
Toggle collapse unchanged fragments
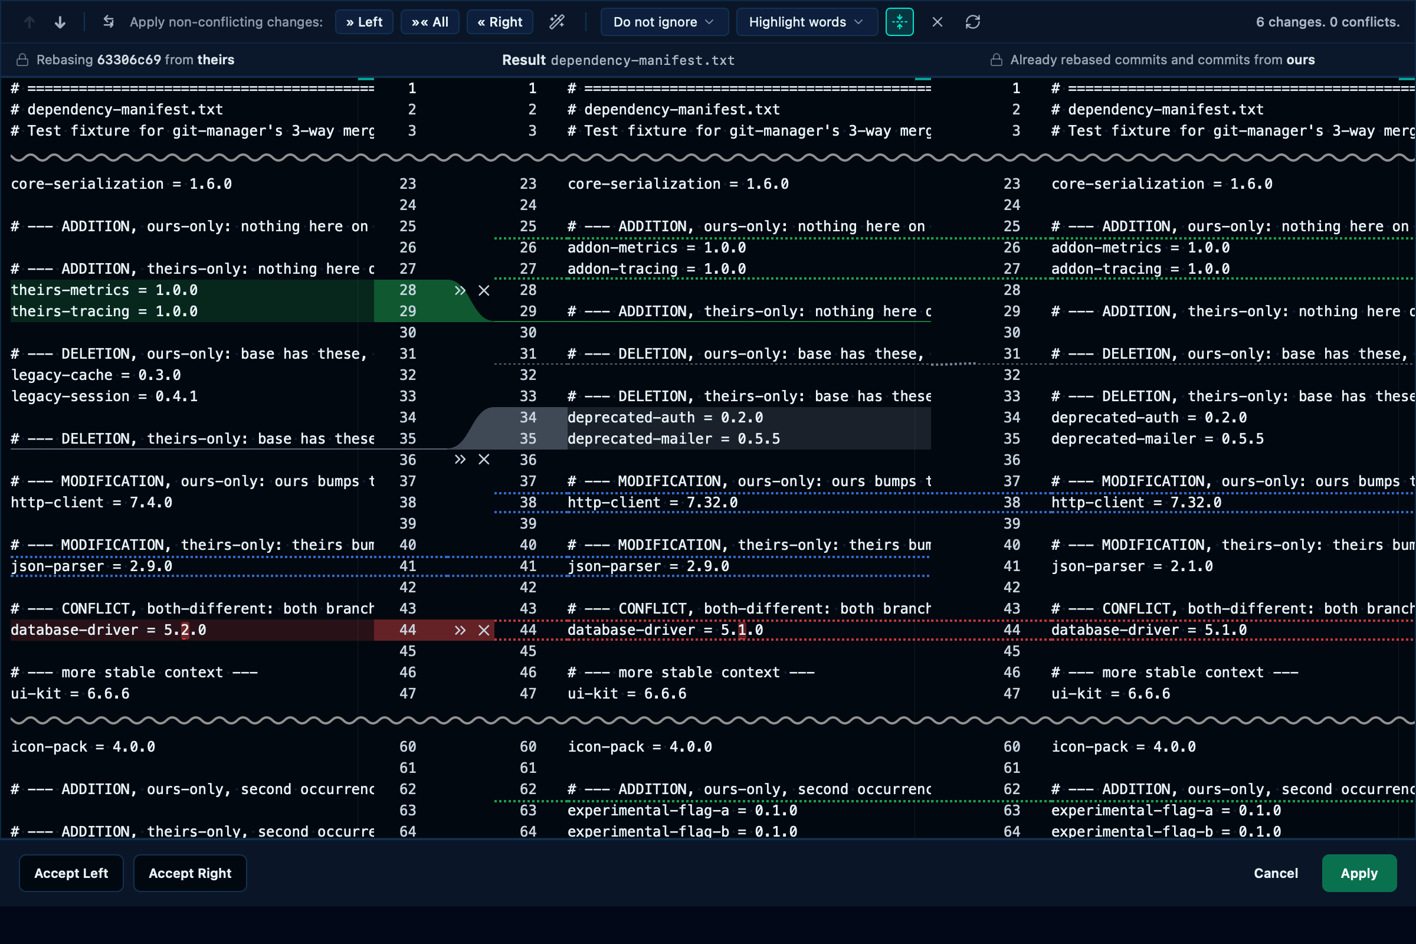click(x=899, y=22)
